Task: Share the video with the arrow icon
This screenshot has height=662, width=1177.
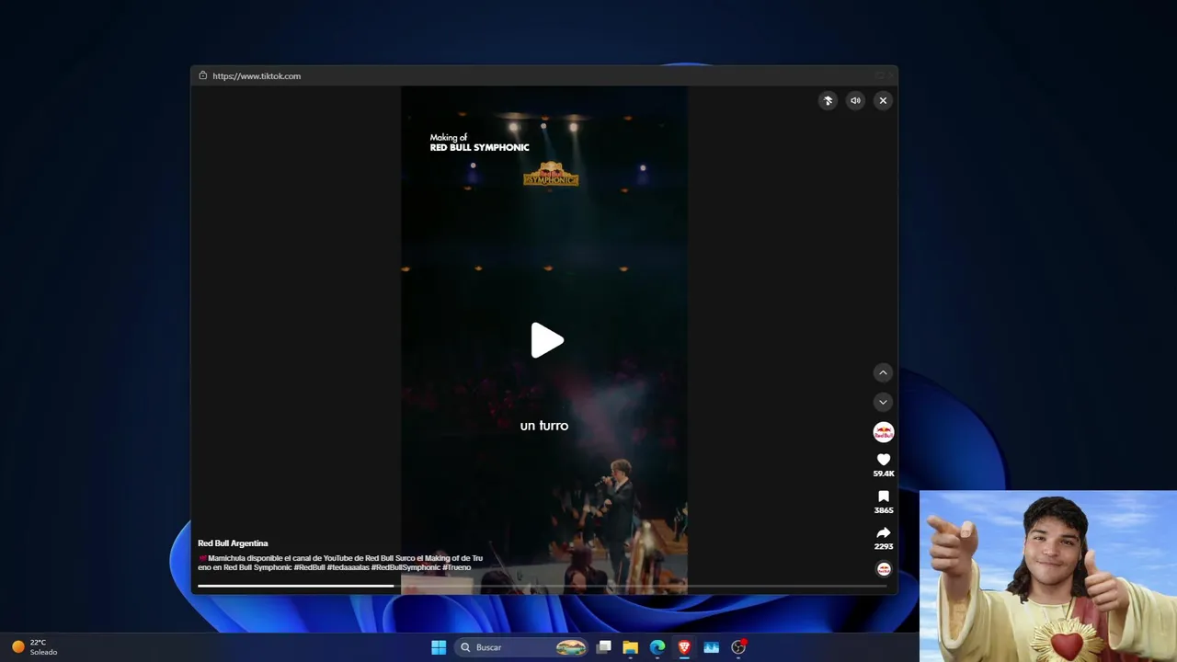Action: point(884,533)
